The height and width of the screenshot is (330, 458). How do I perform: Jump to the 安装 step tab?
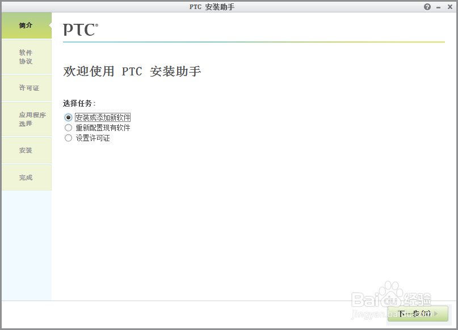[27, 150]
